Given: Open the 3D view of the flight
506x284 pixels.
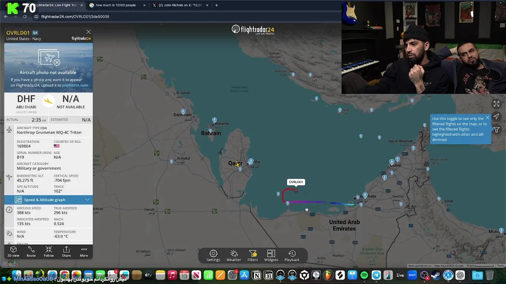Looking at the screenshot, I should click(13, 252).
